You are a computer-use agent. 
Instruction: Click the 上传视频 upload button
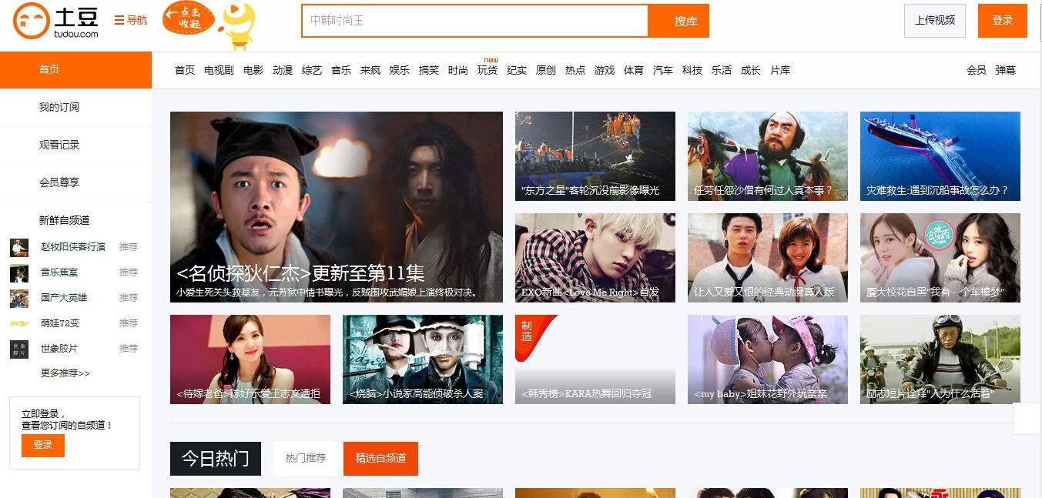click(935, 21)
